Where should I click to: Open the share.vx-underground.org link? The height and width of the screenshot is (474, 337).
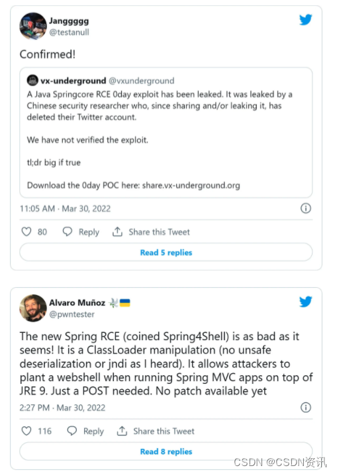pyautogui.click(x=191, y=186)
